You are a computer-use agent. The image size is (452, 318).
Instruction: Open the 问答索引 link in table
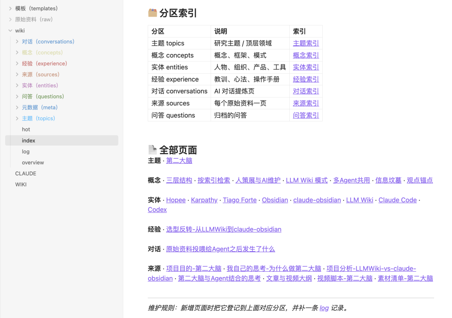click(306, 115)
